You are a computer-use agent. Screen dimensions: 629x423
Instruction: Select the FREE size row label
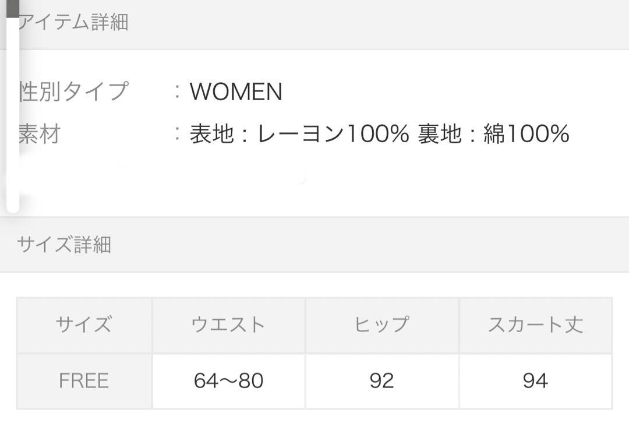(84, 381)
